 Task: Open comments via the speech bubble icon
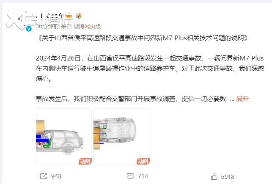(x=130, y=176)
